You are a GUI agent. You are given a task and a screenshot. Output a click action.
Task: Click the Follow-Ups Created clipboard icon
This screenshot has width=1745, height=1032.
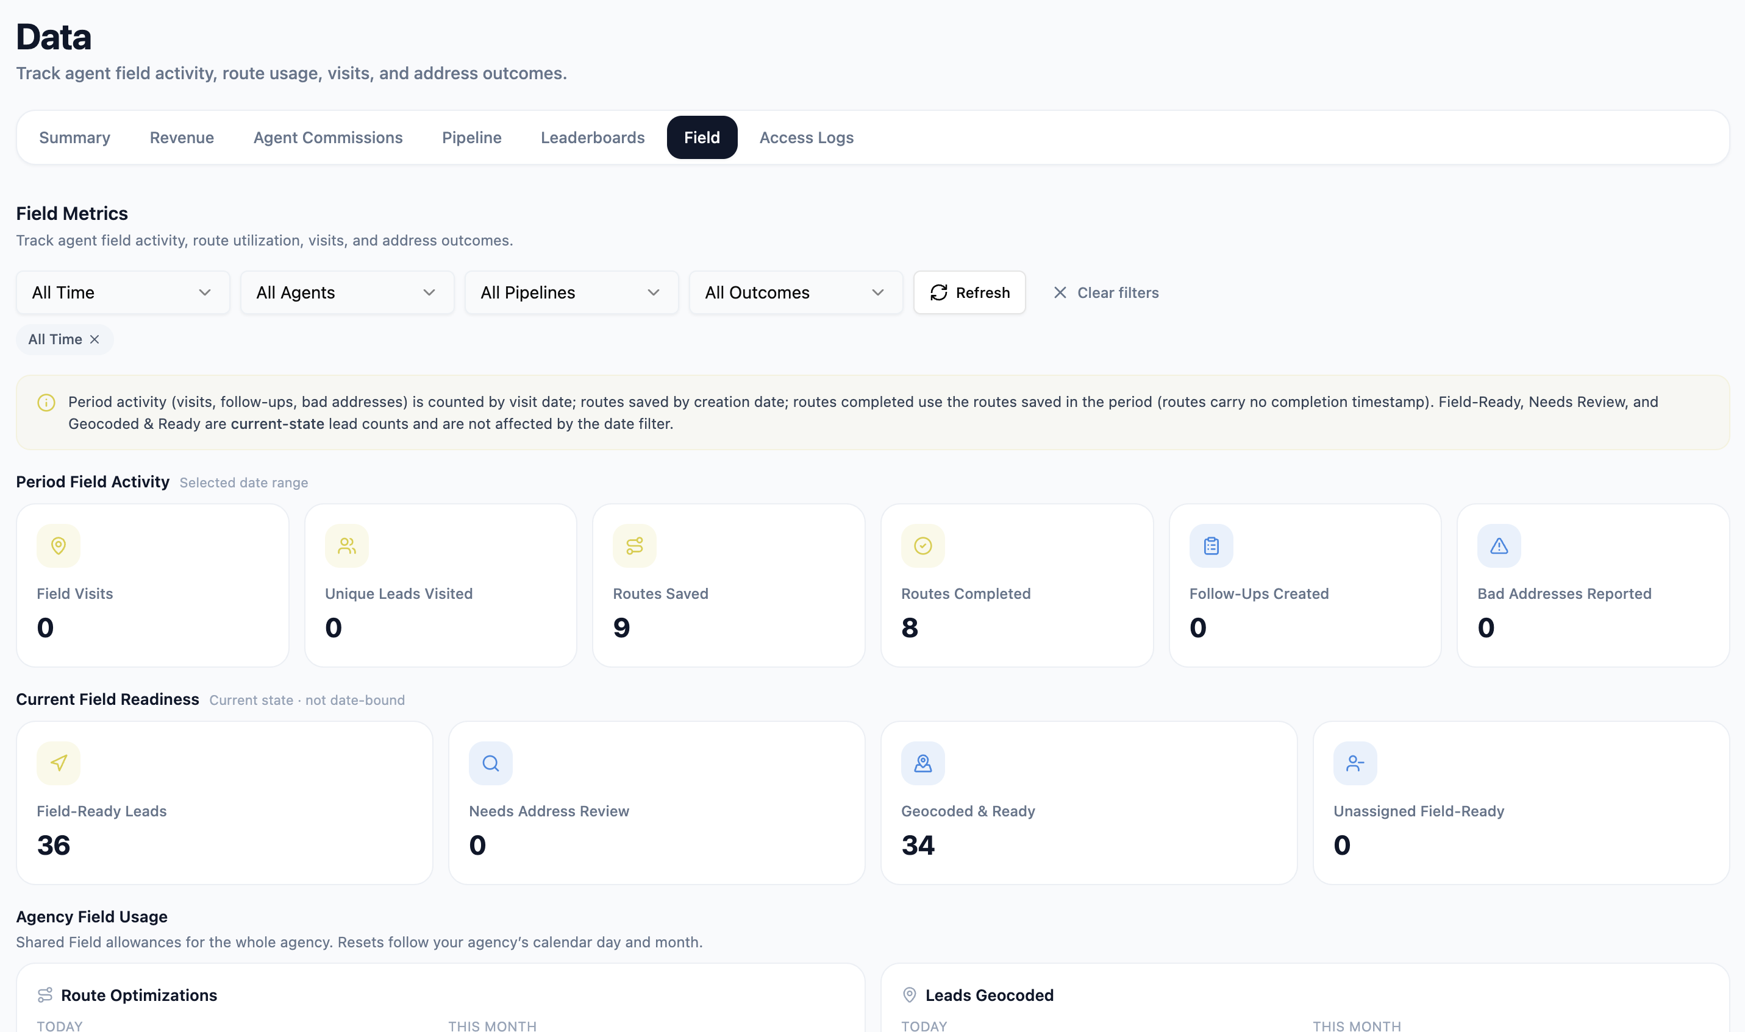point(1212,546)
